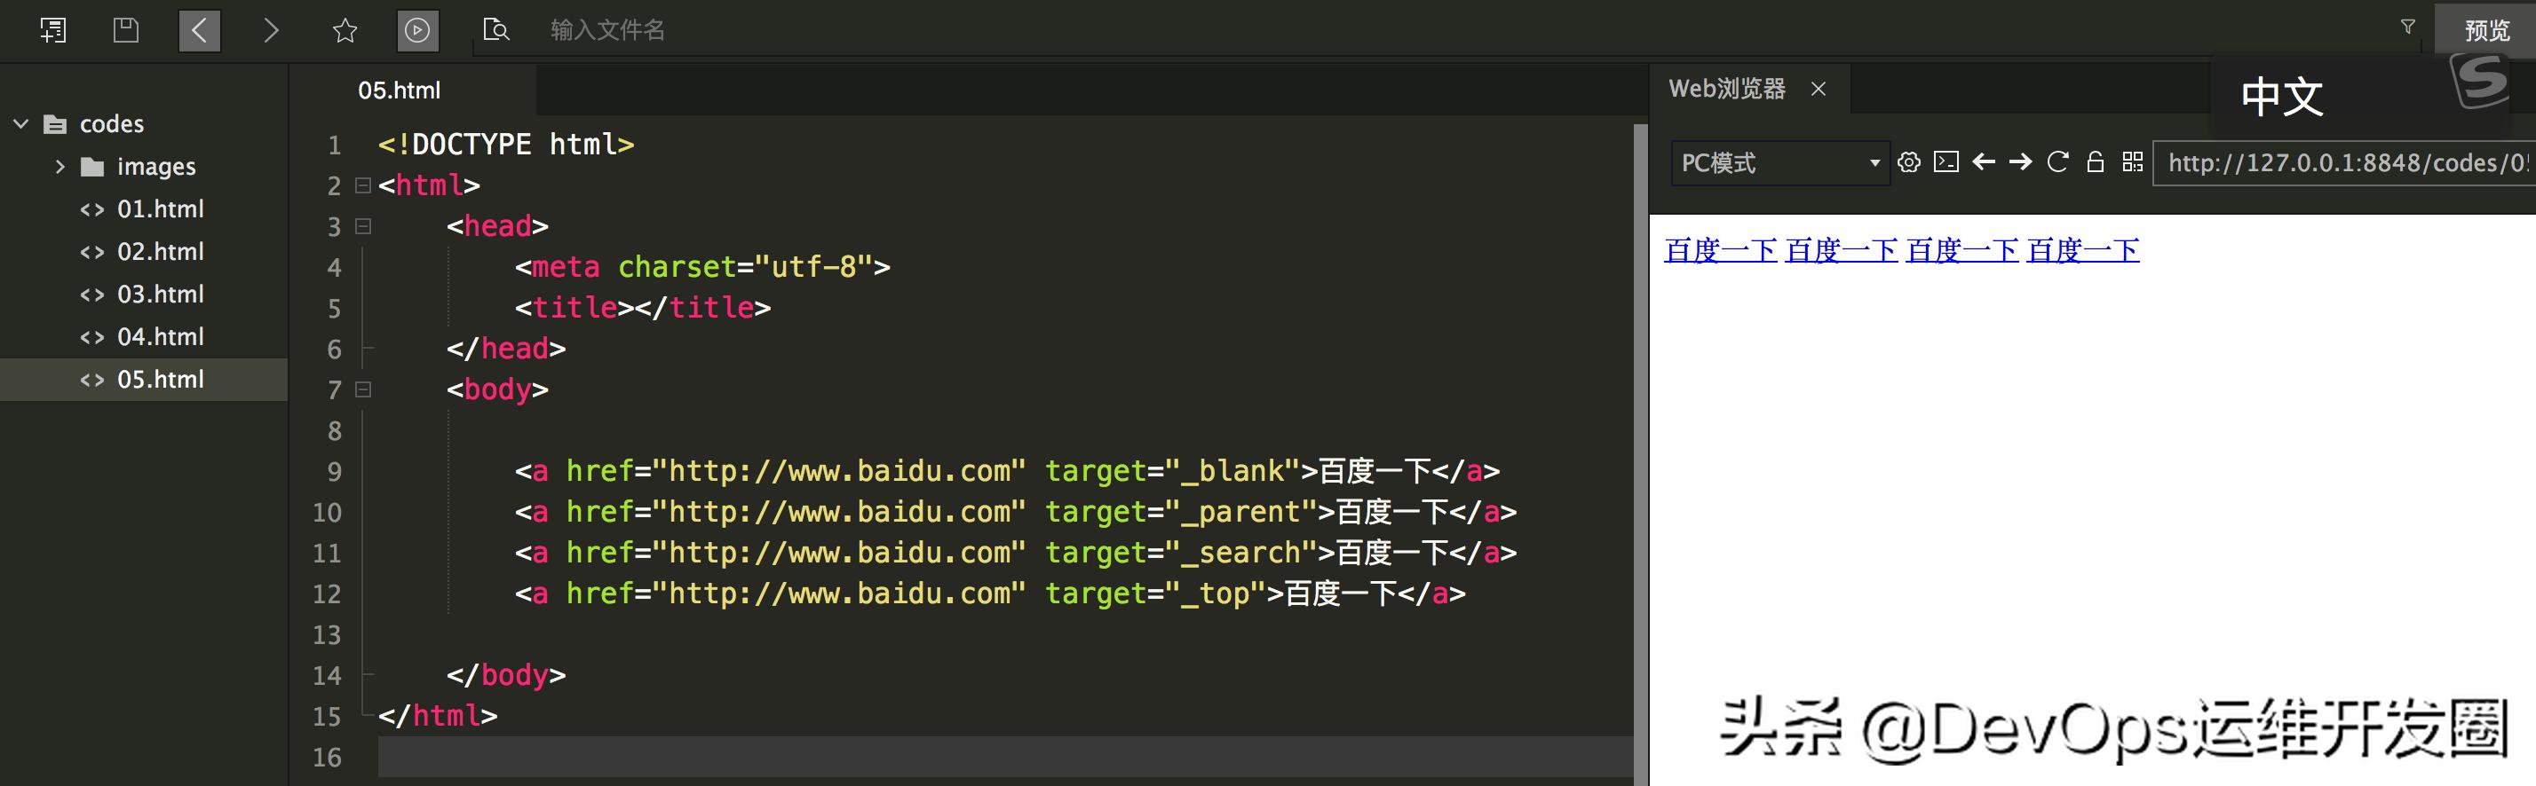Collapse the codes project folder
Image resolution: width=2536 pixels, height=786 pixels.
click(20, 124)
